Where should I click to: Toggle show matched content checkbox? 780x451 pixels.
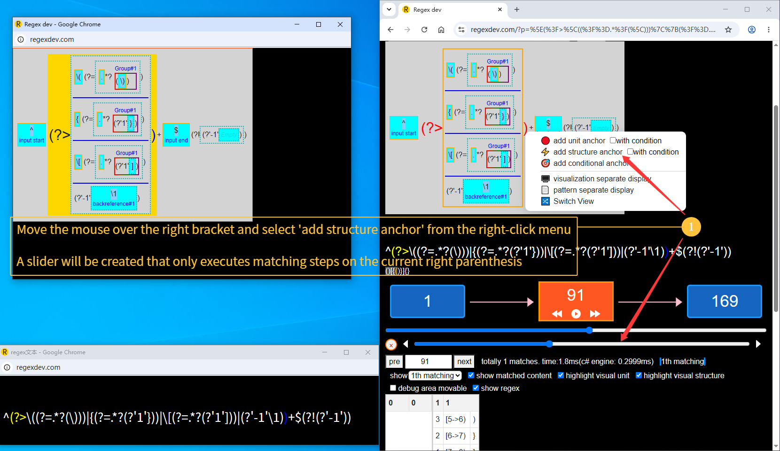tap(471, 375)
